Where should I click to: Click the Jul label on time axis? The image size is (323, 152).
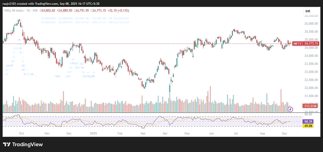[236, 133]
